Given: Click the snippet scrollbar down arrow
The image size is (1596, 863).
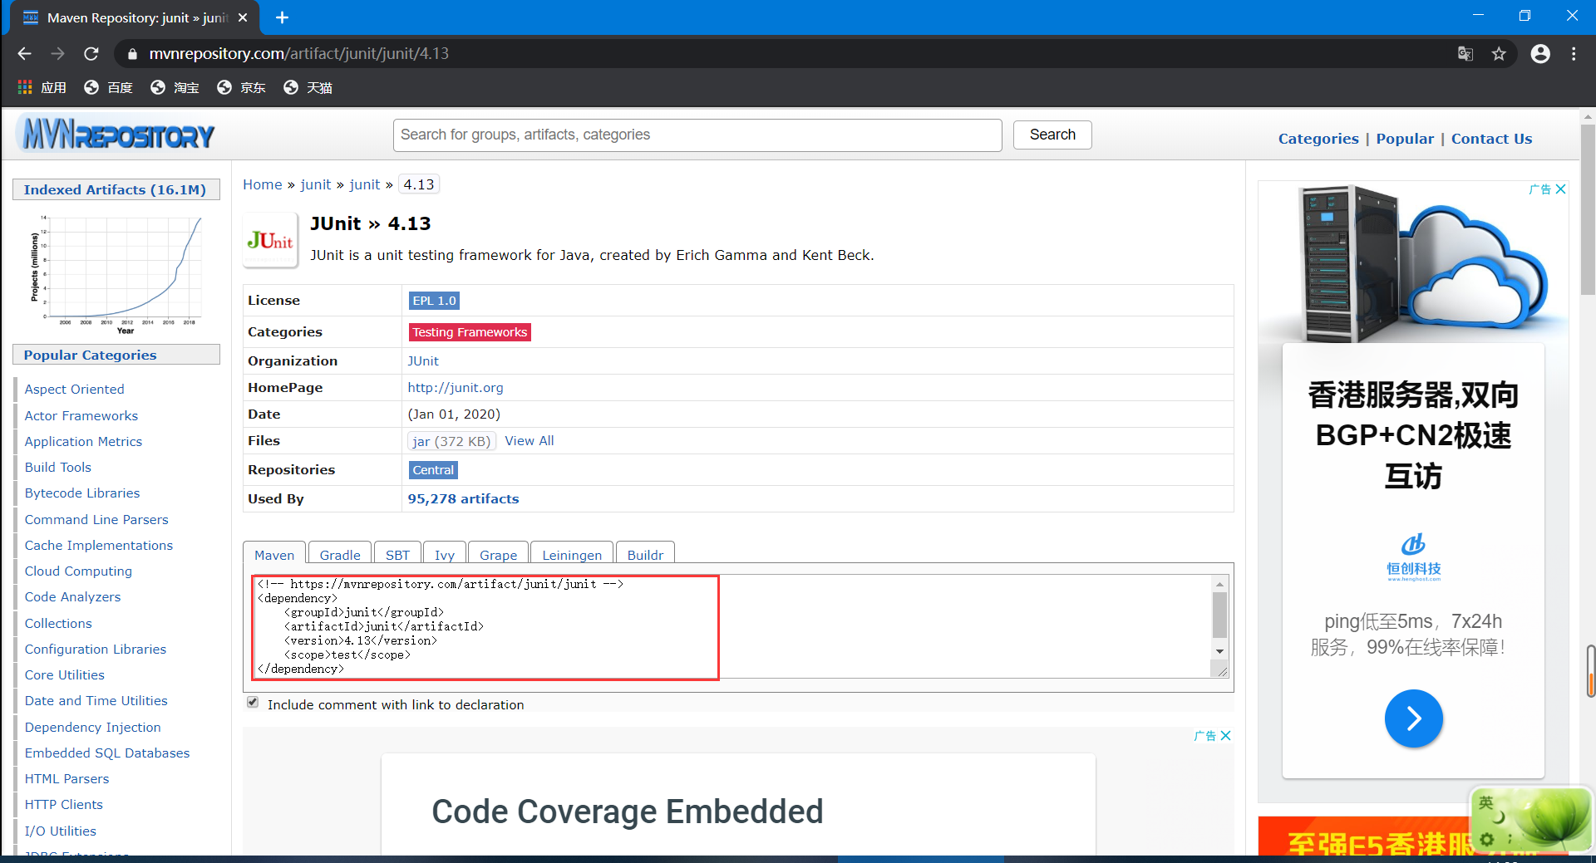Looking at the screenshot, I should coord(1219,651).
